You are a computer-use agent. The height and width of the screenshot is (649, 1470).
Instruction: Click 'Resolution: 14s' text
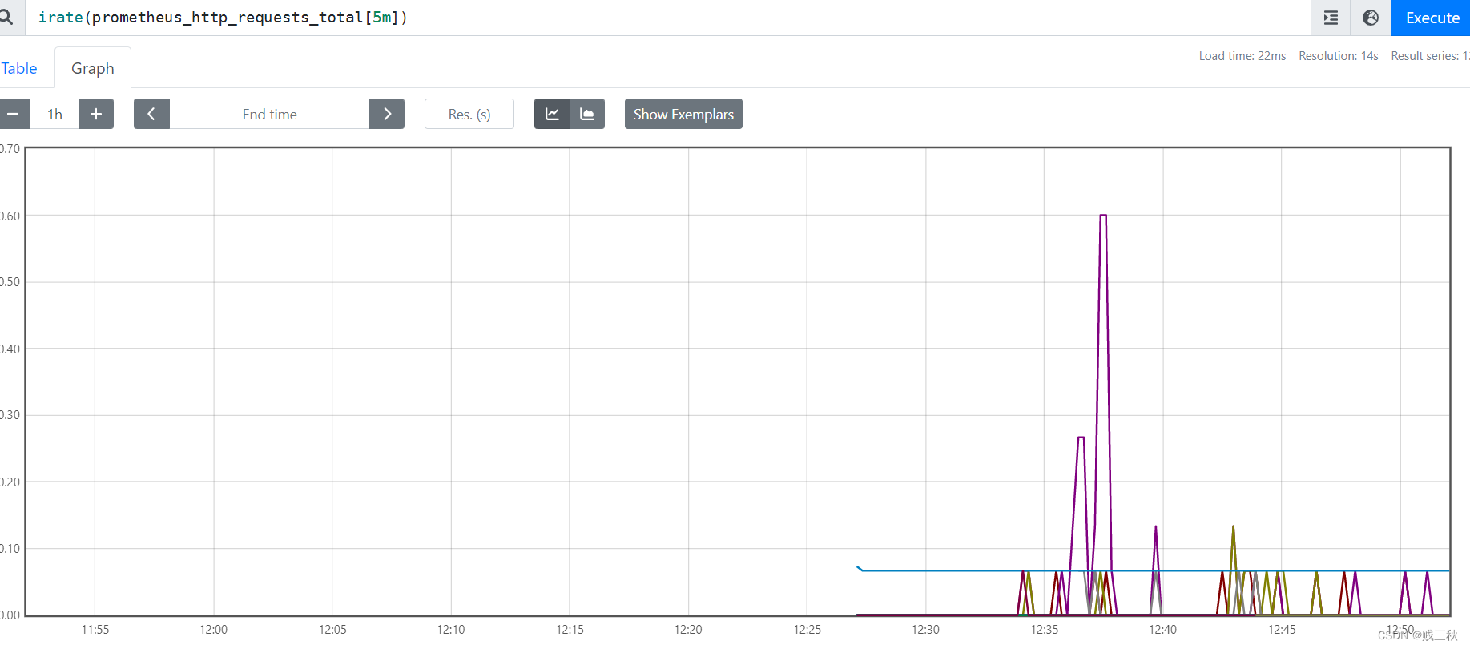1339,56
